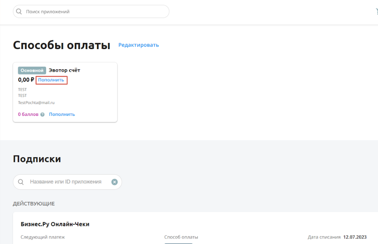
Task: Click the «Способы оплаты» heading
Action: pos(62,45)
